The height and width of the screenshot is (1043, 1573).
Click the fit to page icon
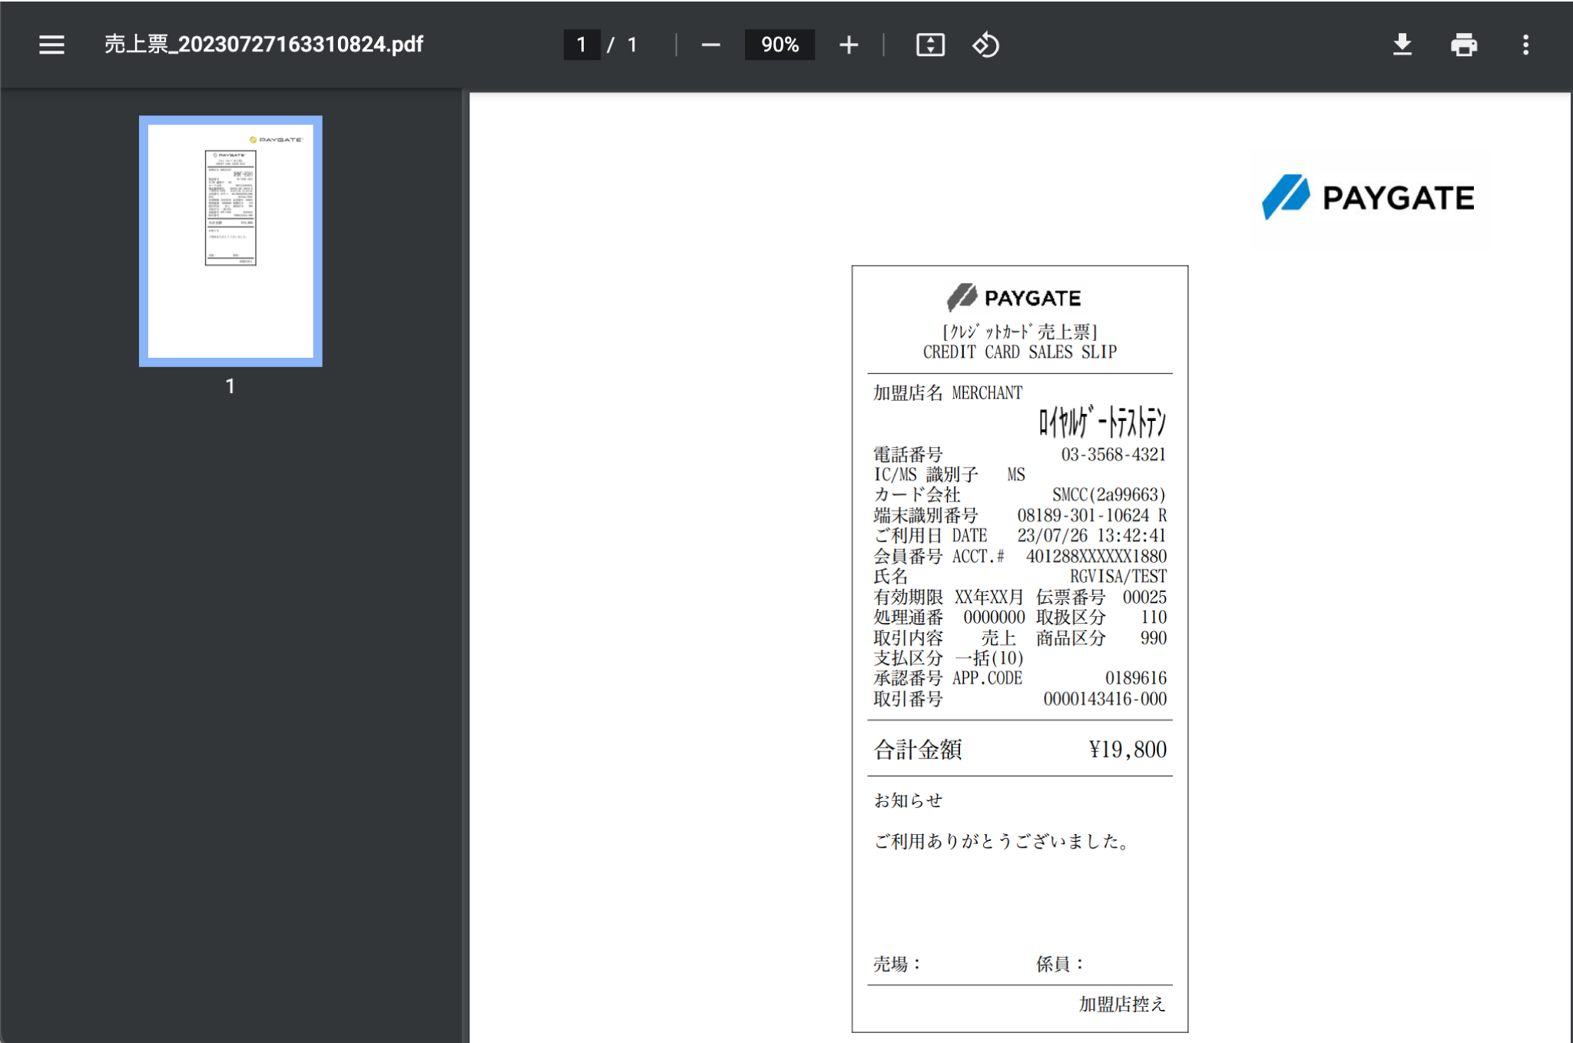coord(930,45)
